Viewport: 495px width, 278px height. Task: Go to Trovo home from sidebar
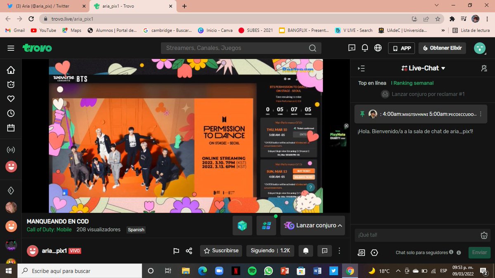point(11,70)
